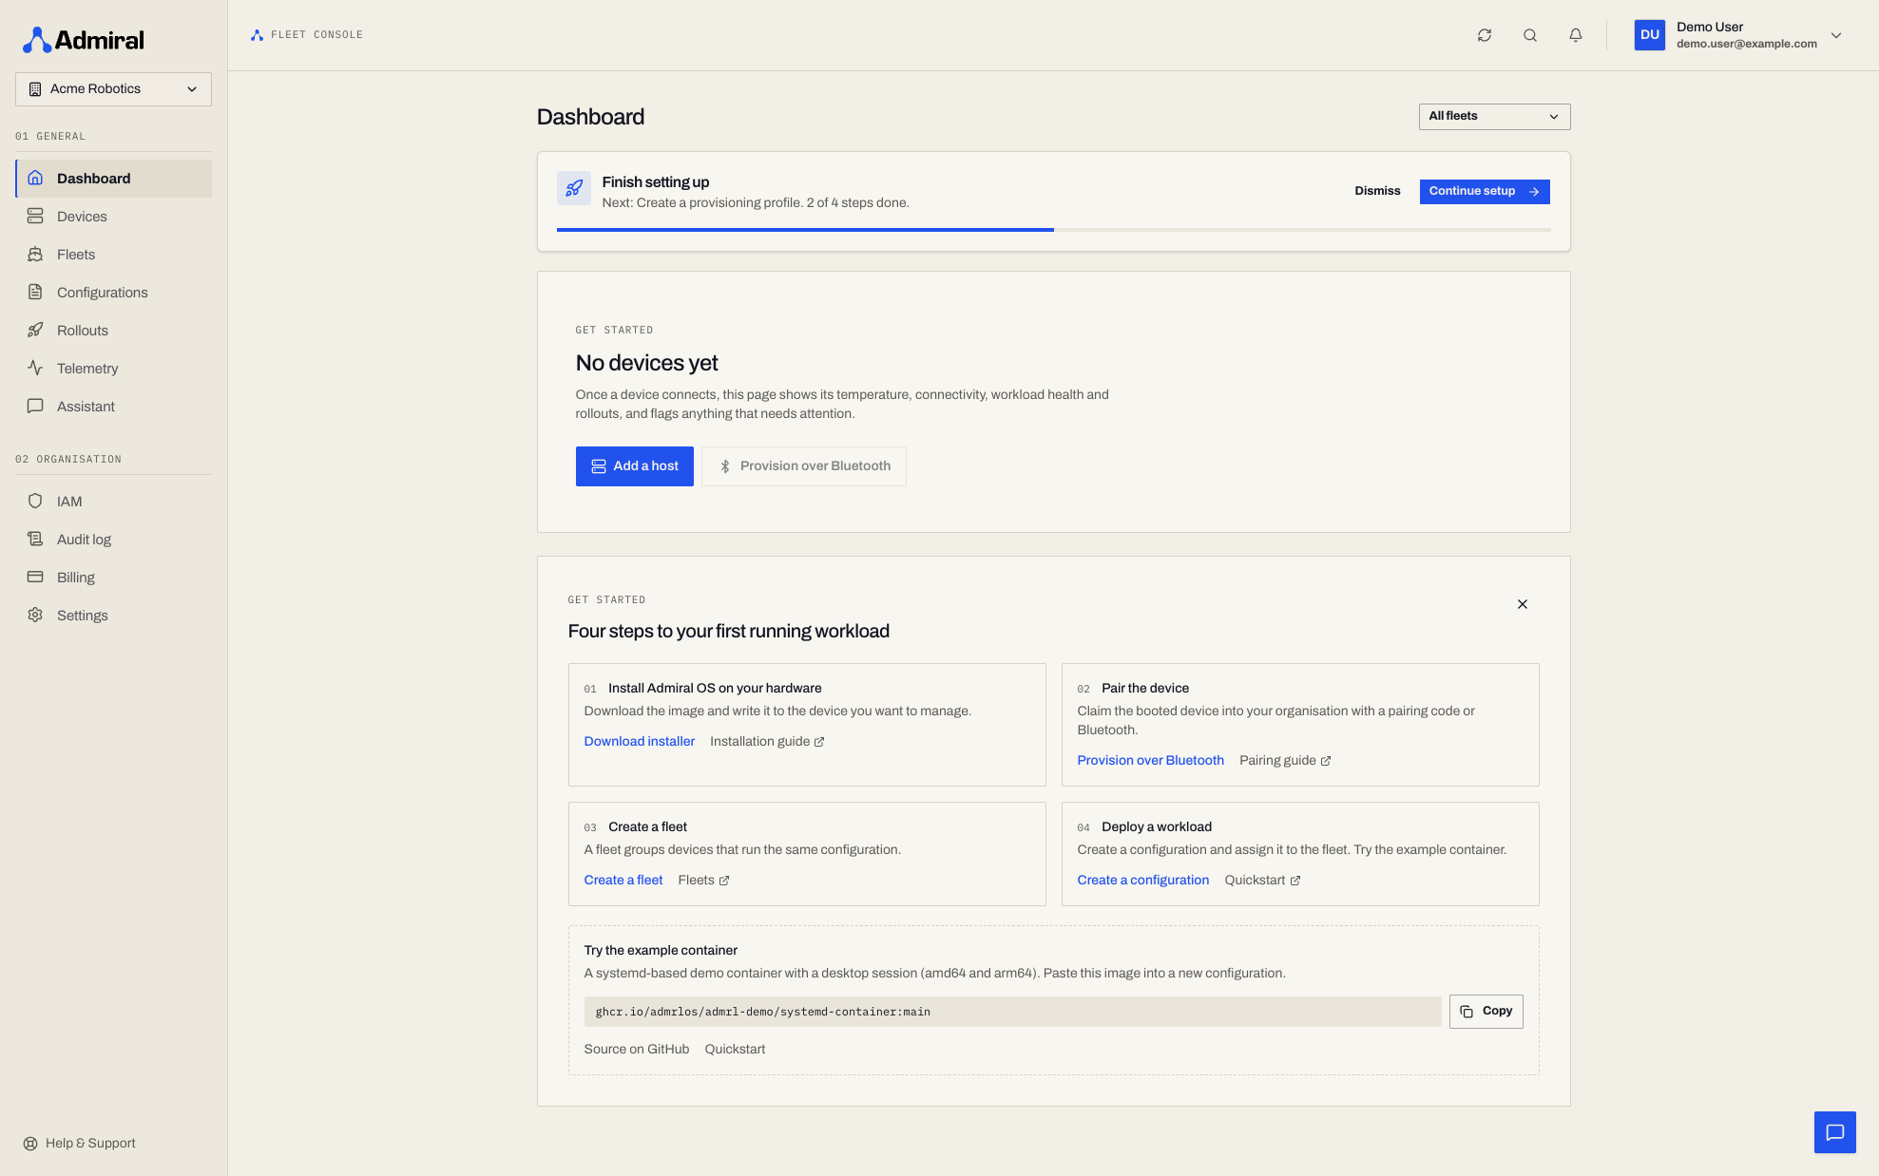
Task: Open the All fleets dropdown
Action: (x=1494, y=117)
